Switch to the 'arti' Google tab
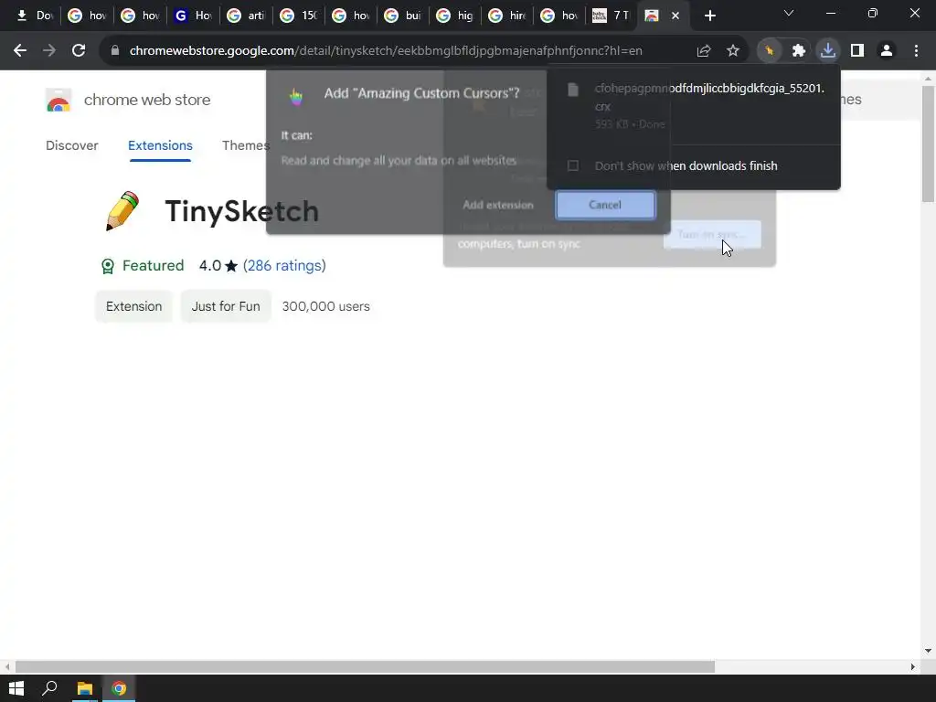This screenshot has width=936, height=702. point(245,16)
